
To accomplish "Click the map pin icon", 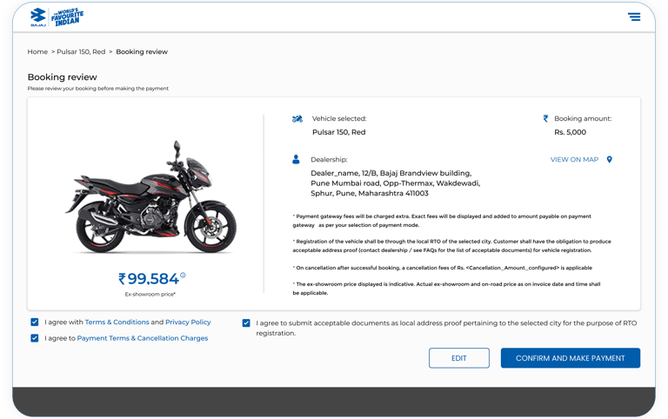I will coord(609,159).
